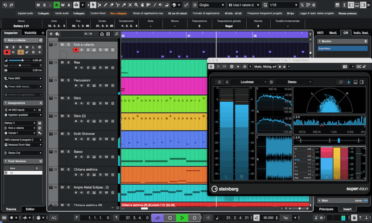Switch to the Editor tab

(30, 209)
